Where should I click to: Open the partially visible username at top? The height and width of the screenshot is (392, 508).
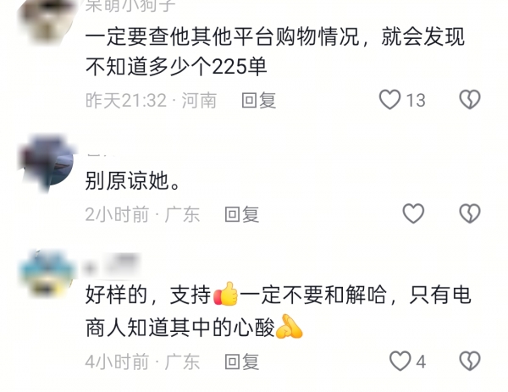[130, 6]
